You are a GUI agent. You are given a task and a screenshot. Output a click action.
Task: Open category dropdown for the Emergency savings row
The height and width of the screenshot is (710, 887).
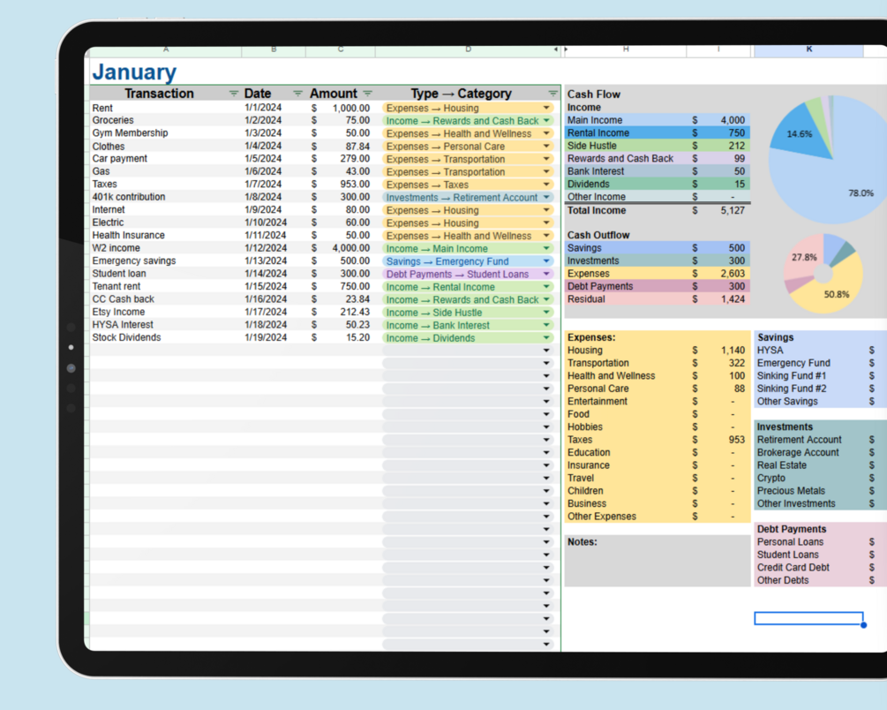(x=546, y=261)
